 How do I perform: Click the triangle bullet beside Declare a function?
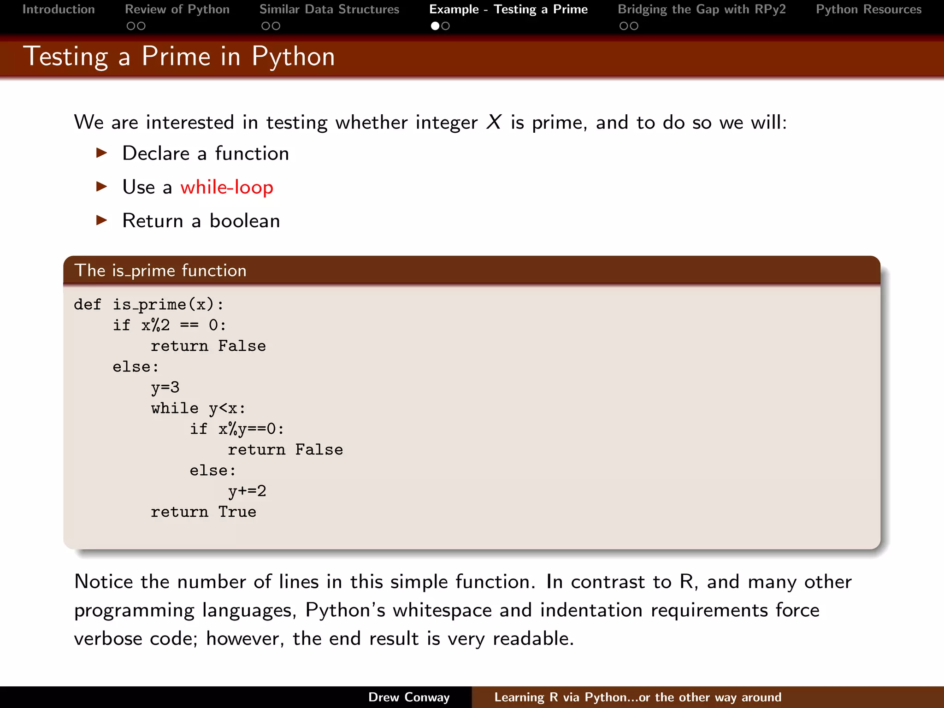click(102, 153)
